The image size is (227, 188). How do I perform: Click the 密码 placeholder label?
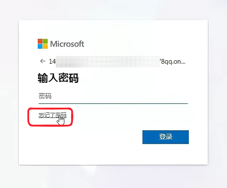click(x=45, y=96)
